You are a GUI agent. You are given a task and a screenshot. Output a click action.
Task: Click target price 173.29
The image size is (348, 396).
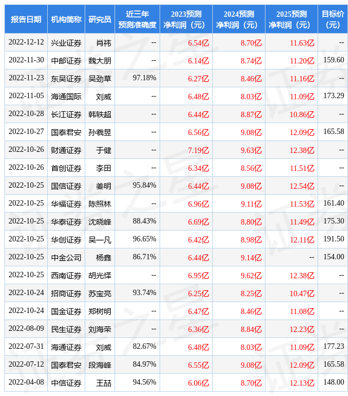tap(334, 96)
